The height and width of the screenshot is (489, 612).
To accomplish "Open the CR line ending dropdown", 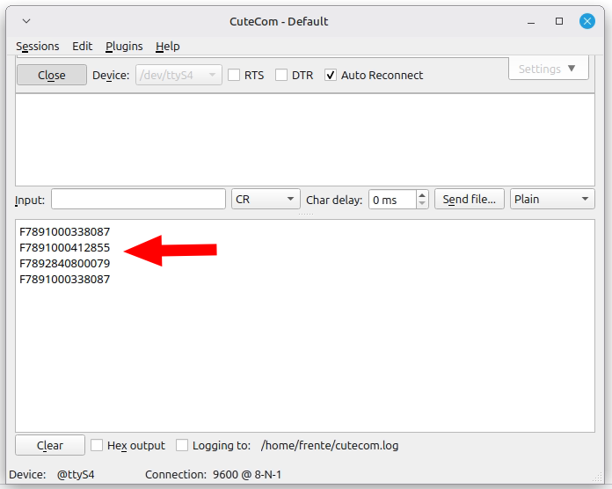I will coord(266,199).
